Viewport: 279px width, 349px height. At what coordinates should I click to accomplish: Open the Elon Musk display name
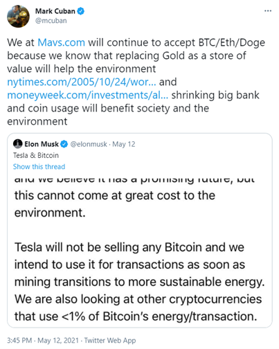coord(42,144)
